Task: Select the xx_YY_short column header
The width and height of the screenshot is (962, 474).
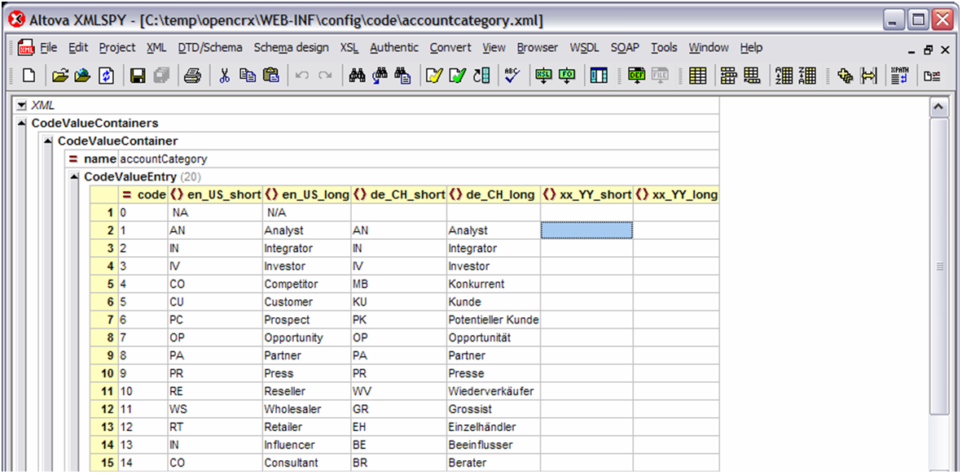Action: coord(586,195)
